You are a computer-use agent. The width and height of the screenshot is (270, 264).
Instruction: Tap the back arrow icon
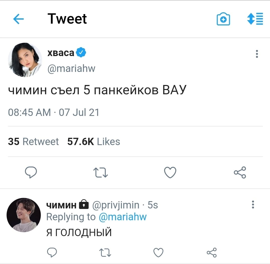coord(18,19)
